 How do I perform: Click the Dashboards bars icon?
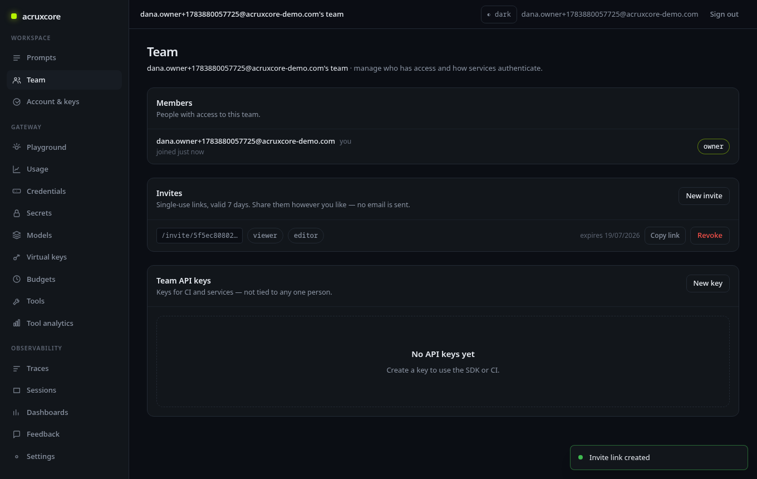pos(17,413)
